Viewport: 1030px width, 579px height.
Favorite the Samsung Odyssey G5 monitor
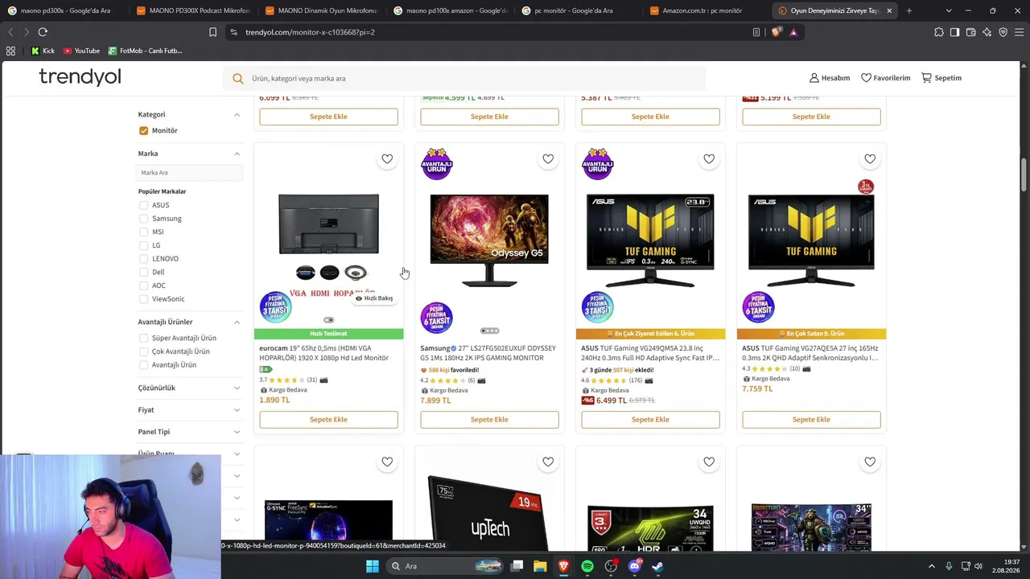(548, 159)
